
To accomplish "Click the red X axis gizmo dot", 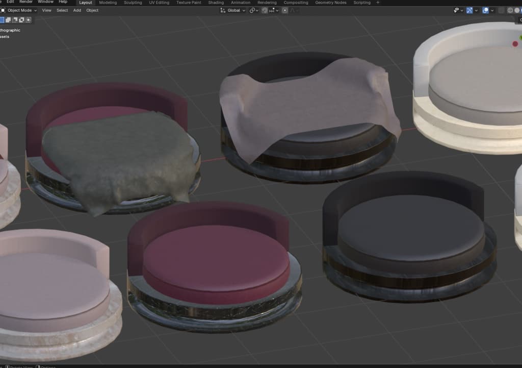I will point(515,44).
